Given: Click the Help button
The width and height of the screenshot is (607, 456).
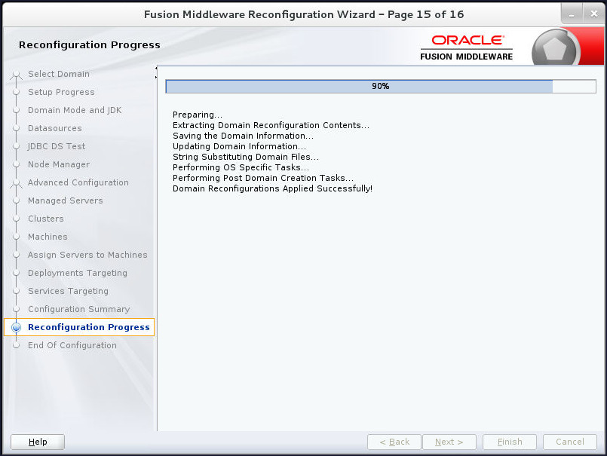Looking at the screenshot, I should point(38,442).
